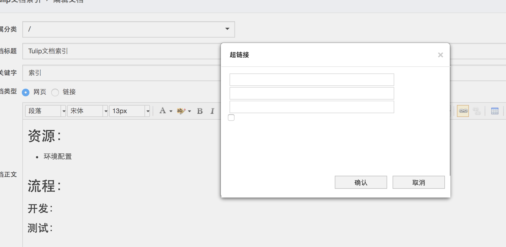Click the unlink icon in toolbar
506x247 pixels.
pos(477,111)
